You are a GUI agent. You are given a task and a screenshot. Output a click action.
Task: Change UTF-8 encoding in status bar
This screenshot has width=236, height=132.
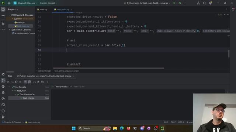click(x=181, y=122)
